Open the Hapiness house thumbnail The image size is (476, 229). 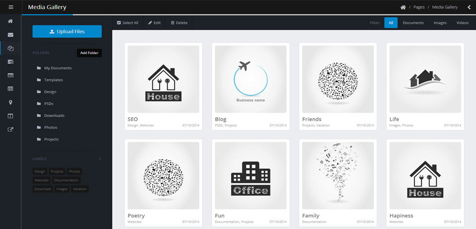tap(425, 176)
